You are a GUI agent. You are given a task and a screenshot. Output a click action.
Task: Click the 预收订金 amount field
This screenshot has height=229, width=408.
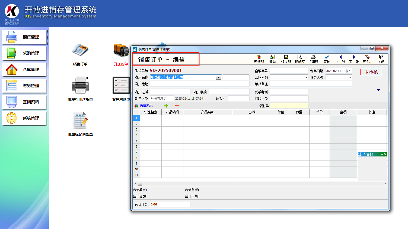(x=170, y=204)
